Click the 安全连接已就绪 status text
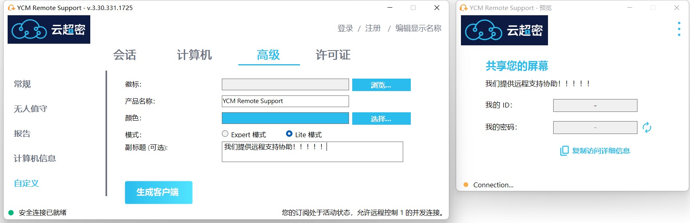The image size is (690, 223). 43,213
